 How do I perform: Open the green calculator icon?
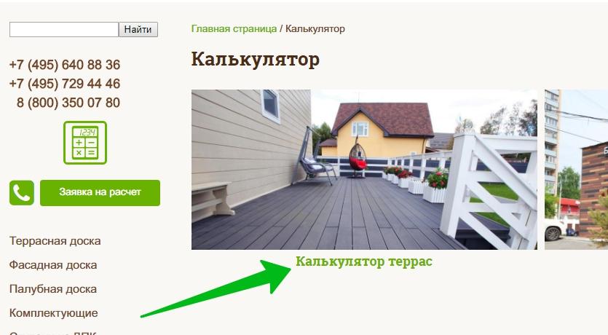[85, 143]
